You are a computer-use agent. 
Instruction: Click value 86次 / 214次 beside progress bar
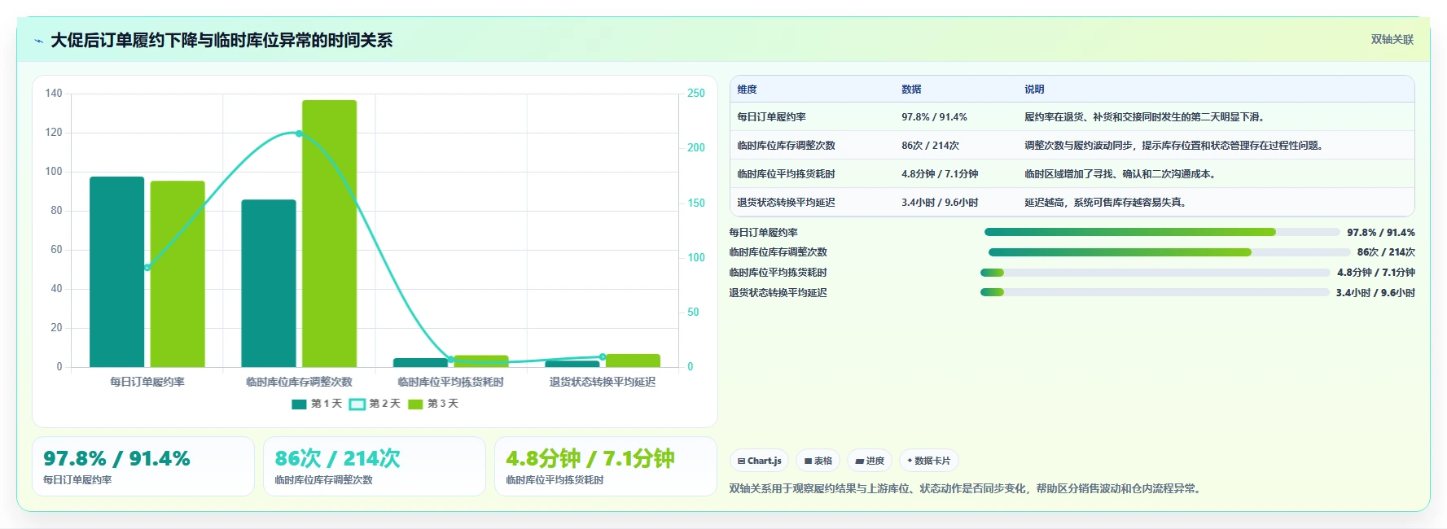pos(1386,252)
